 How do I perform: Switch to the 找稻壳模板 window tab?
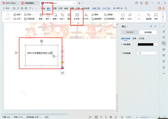click(x=29, y=3)
